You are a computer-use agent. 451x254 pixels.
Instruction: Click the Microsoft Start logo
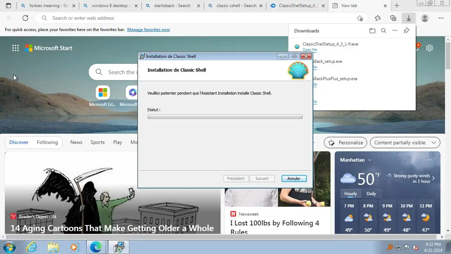click(49, 48)
